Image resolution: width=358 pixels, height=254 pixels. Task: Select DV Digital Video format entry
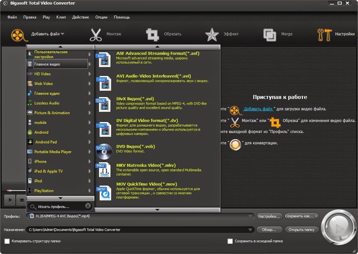[x=157, y=128]
